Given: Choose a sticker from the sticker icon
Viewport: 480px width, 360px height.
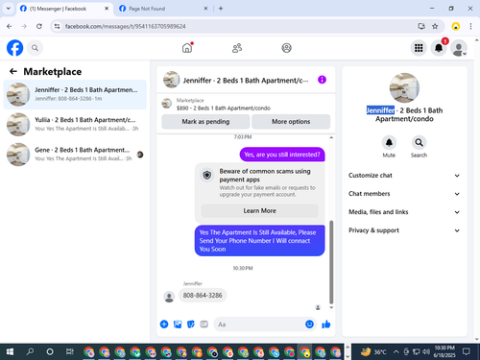Looking at the screenshot, I should (191, 324).
